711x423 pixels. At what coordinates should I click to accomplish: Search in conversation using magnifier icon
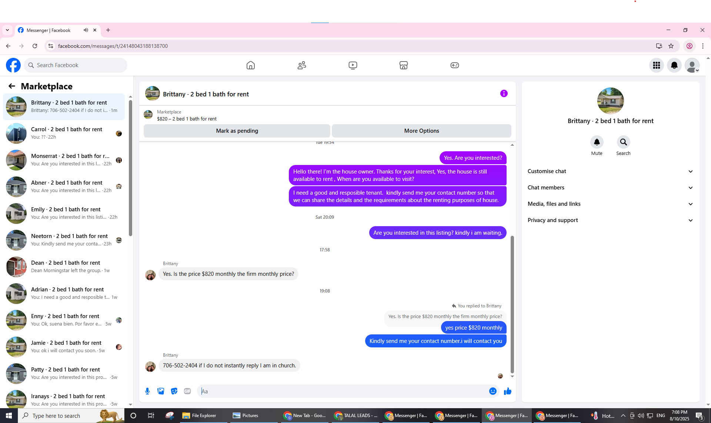623,142
